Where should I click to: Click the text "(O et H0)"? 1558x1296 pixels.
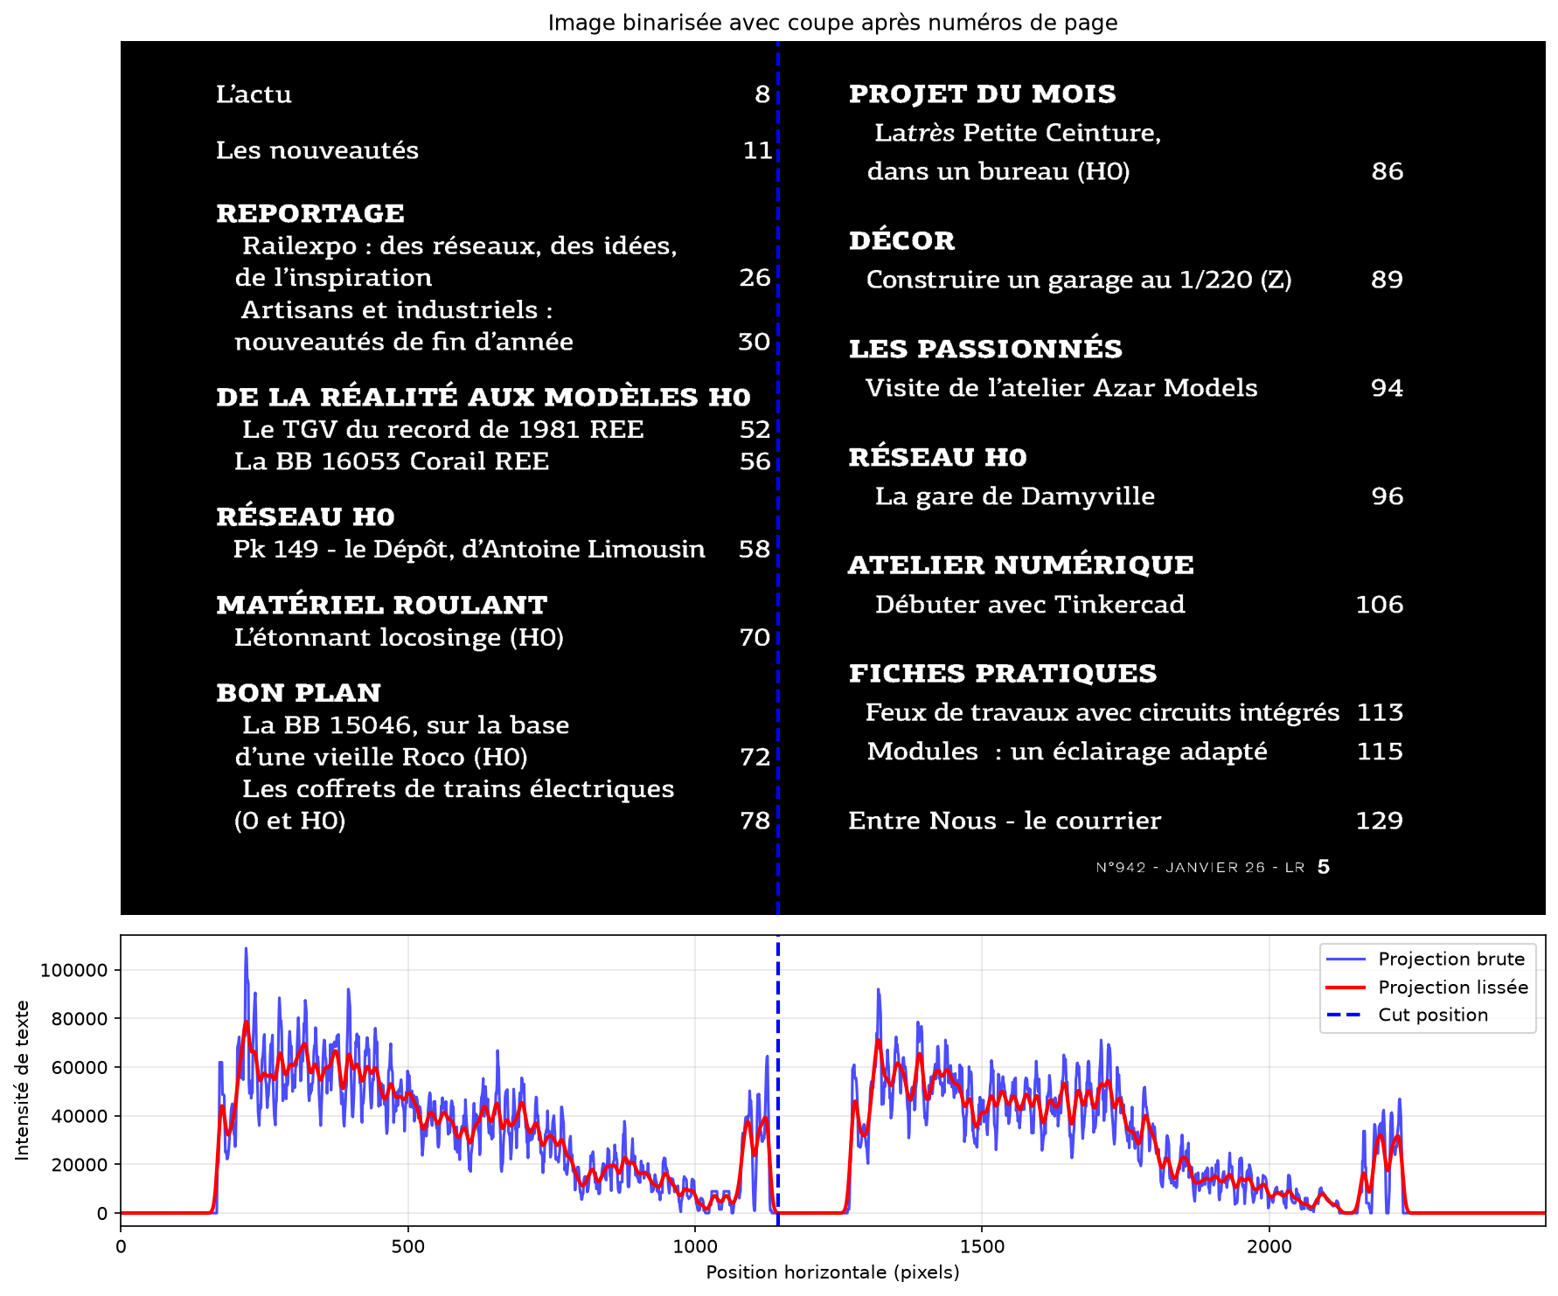pos(290,821)
